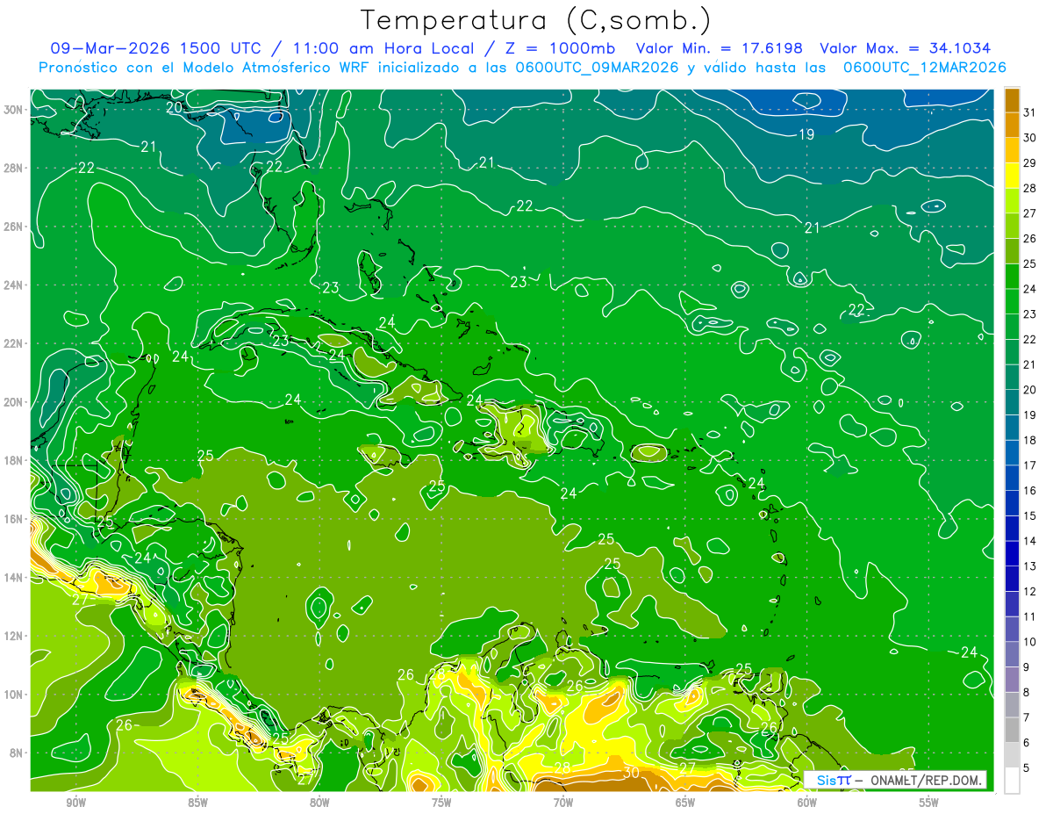Click the 12N latitude axis label
Image resolution: width=1053 pixels, height=814 pixels.
click(x=13, y=636)
